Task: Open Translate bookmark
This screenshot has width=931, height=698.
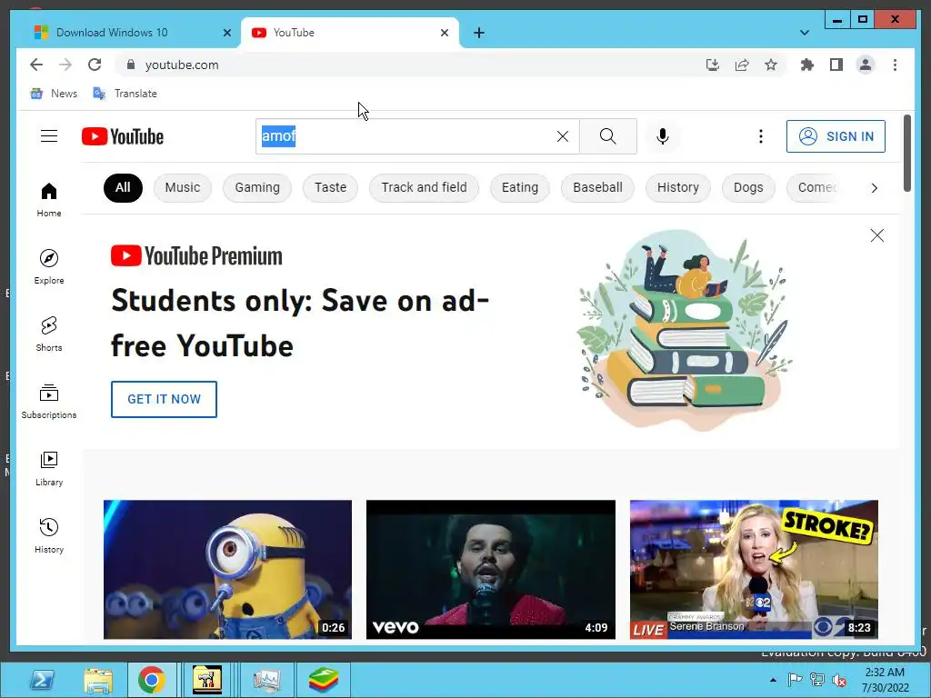Action: tap(125, 94)
